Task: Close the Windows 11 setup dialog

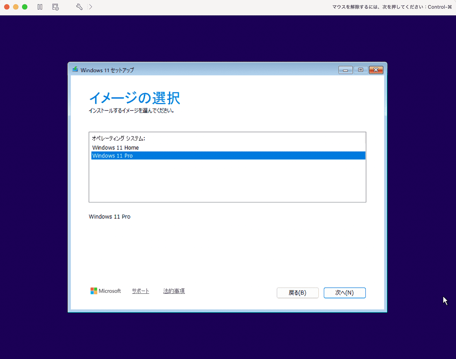Action: [x=376, y=70]
